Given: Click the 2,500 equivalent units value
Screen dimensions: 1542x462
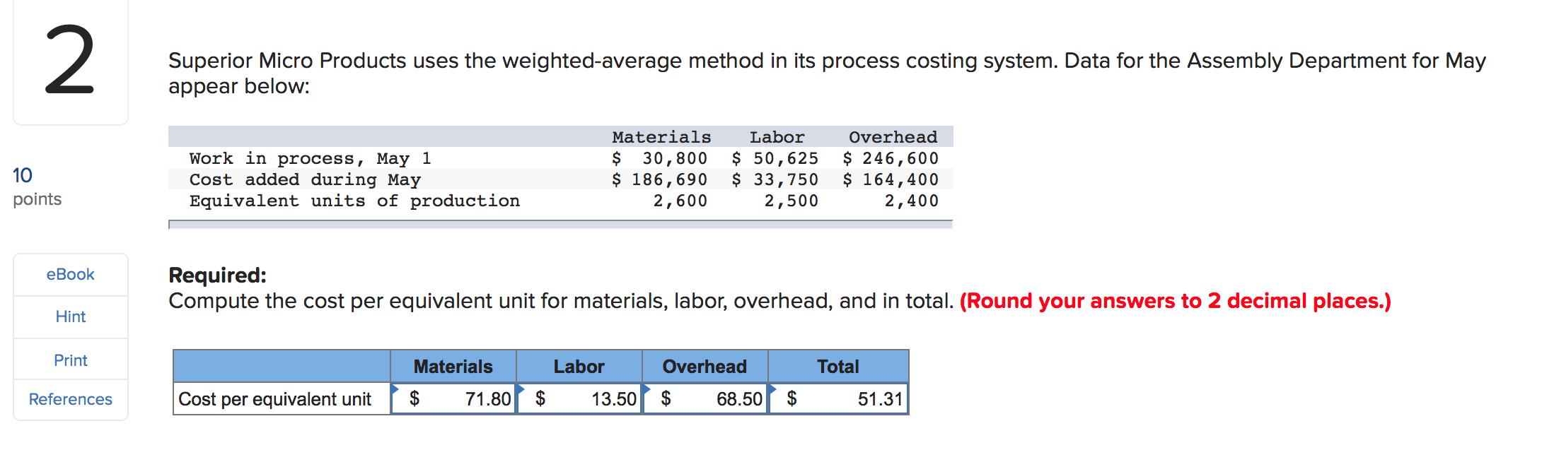Looking at the screenshot, I should [792, 201].
